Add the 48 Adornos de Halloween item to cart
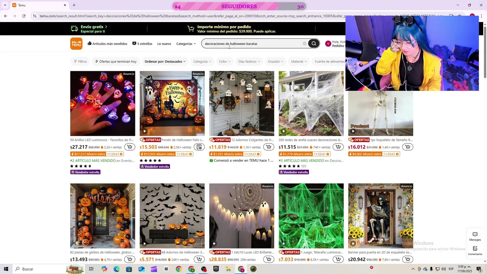Image resolution: width=487 pixels, height=274 pixels. point(199,259)
